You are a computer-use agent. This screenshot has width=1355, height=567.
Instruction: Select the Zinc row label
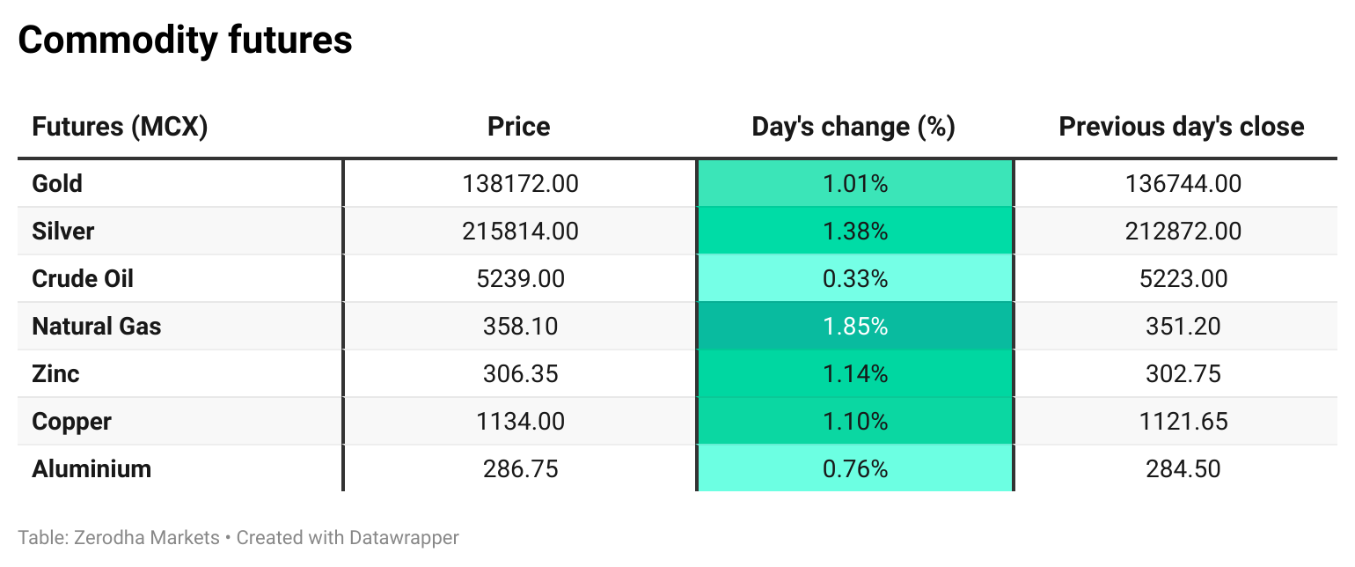[55, 374]
